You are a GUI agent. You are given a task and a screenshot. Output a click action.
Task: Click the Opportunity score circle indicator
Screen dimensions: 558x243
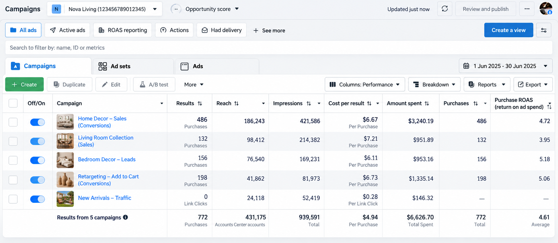(176, 9)
